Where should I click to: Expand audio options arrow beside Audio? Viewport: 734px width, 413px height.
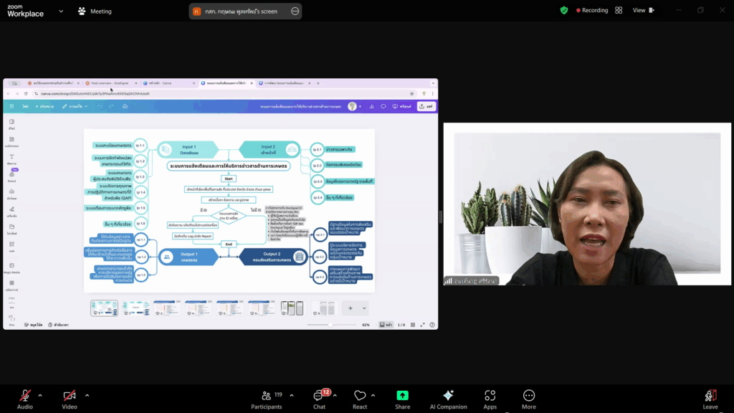click(40, 395)
